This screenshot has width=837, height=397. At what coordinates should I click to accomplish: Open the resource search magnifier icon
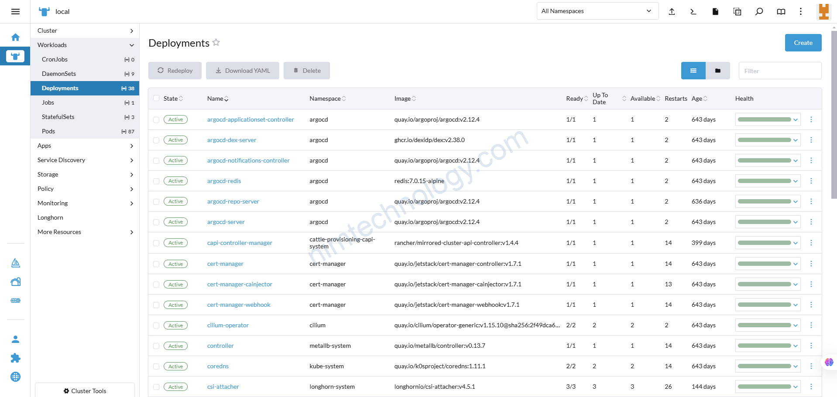[759, 12]
